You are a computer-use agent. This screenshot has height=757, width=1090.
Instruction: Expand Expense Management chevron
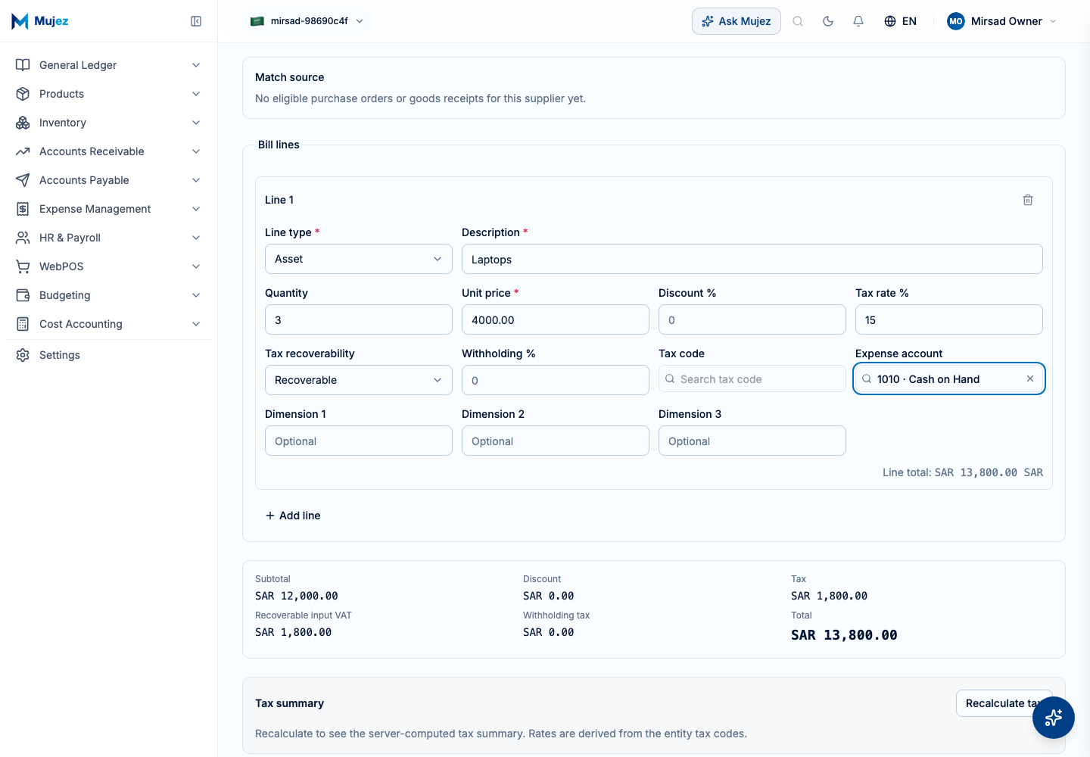pos(196,209)
